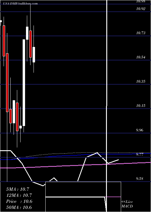Screen dimensions: 151x212
Task: Click the USA DMB bullkhan.com chart title
Action: pos(20,4)
